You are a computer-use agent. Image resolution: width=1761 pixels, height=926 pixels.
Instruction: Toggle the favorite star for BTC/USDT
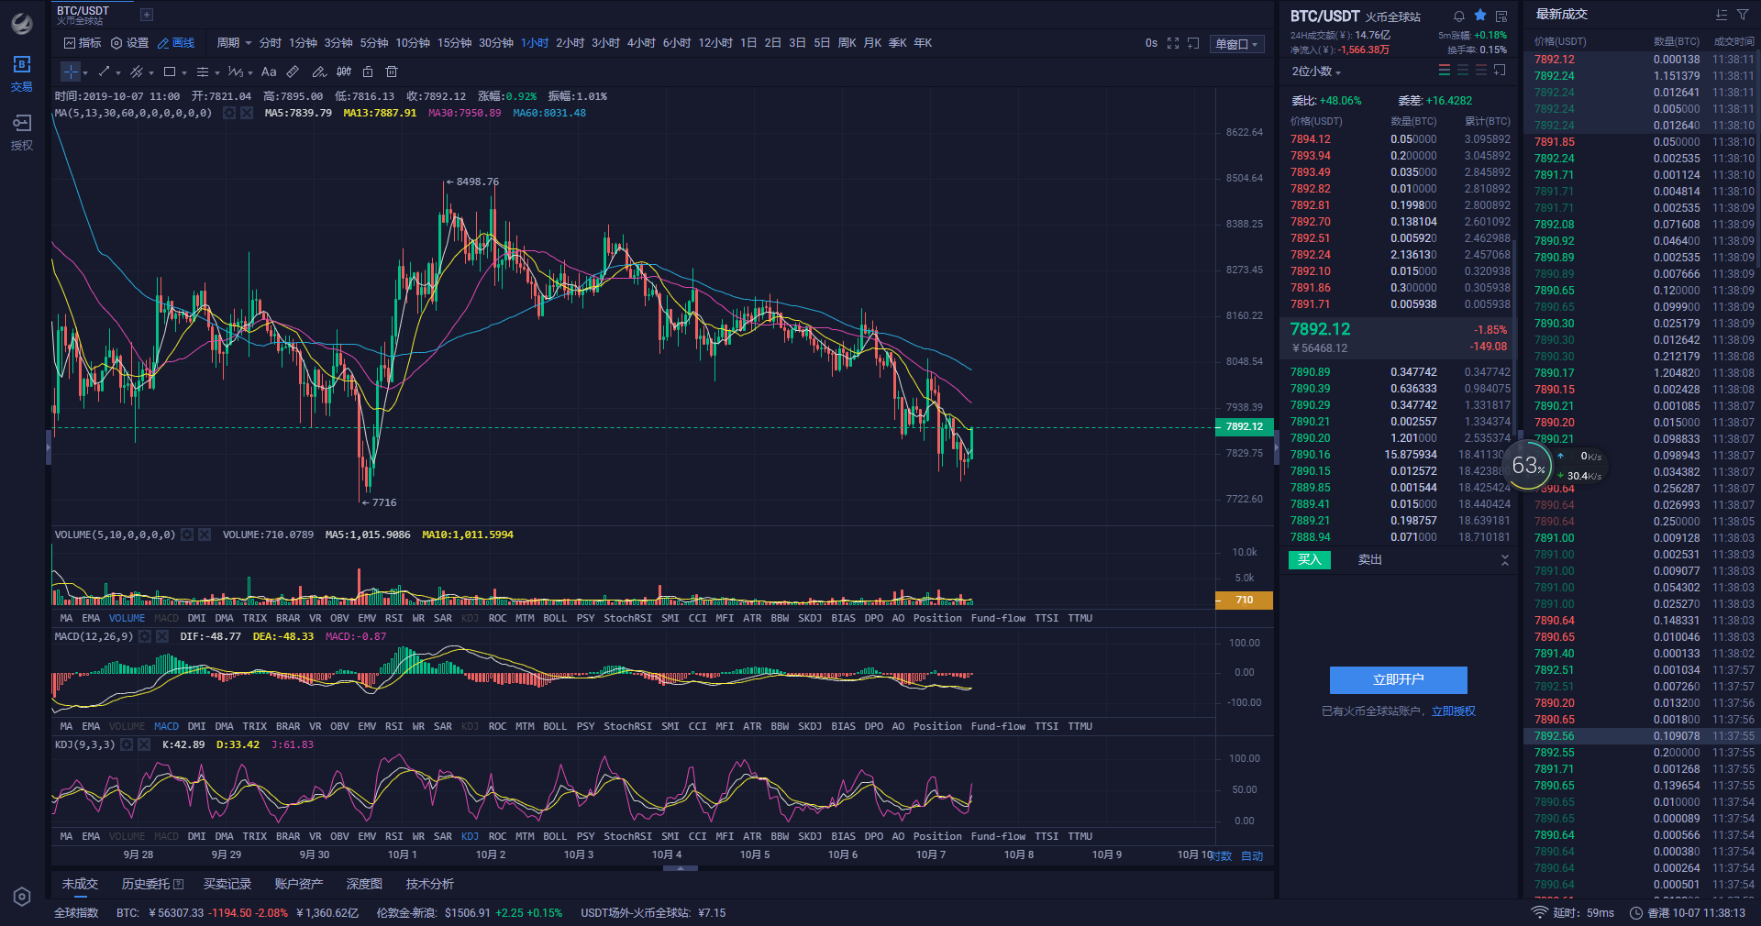(1480, 16)
